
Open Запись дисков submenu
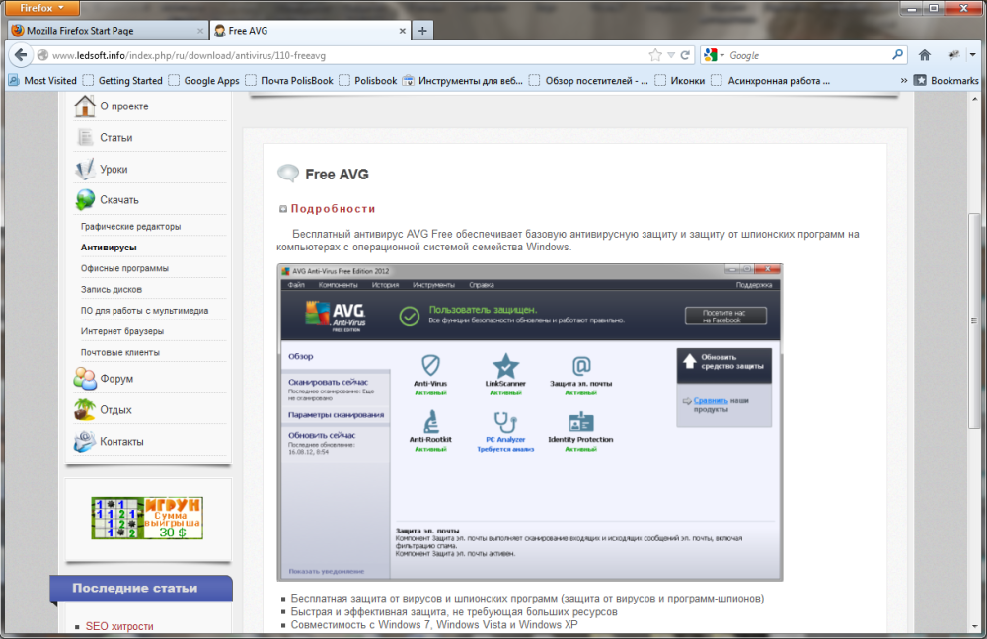[111, 289]
